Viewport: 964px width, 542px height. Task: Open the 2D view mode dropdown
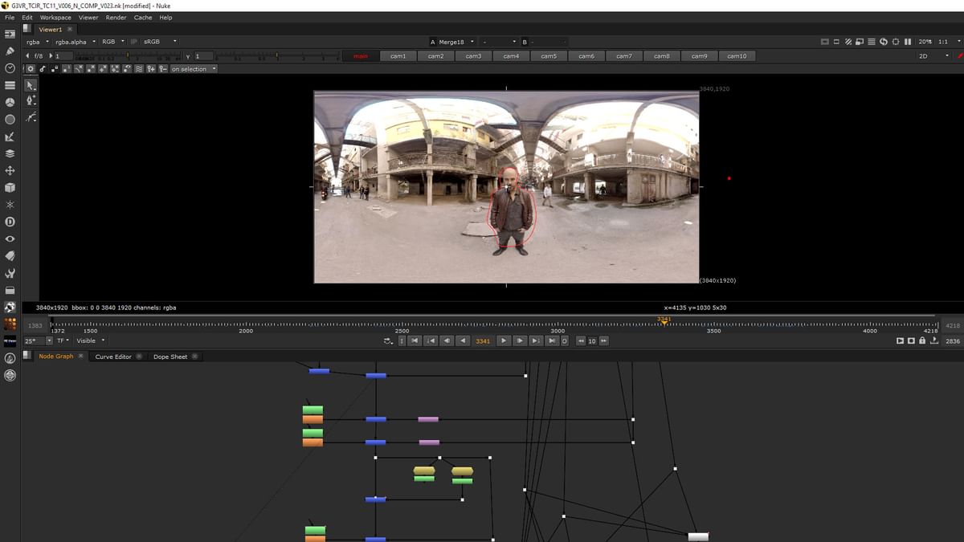(x=933, y=56)
